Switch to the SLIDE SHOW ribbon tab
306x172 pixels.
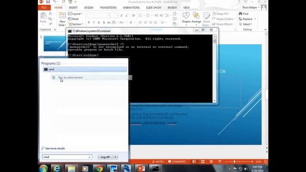[153, 8]
